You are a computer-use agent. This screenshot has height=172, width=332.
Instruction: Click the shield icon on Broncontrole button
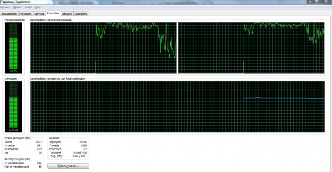pos(59,166)
